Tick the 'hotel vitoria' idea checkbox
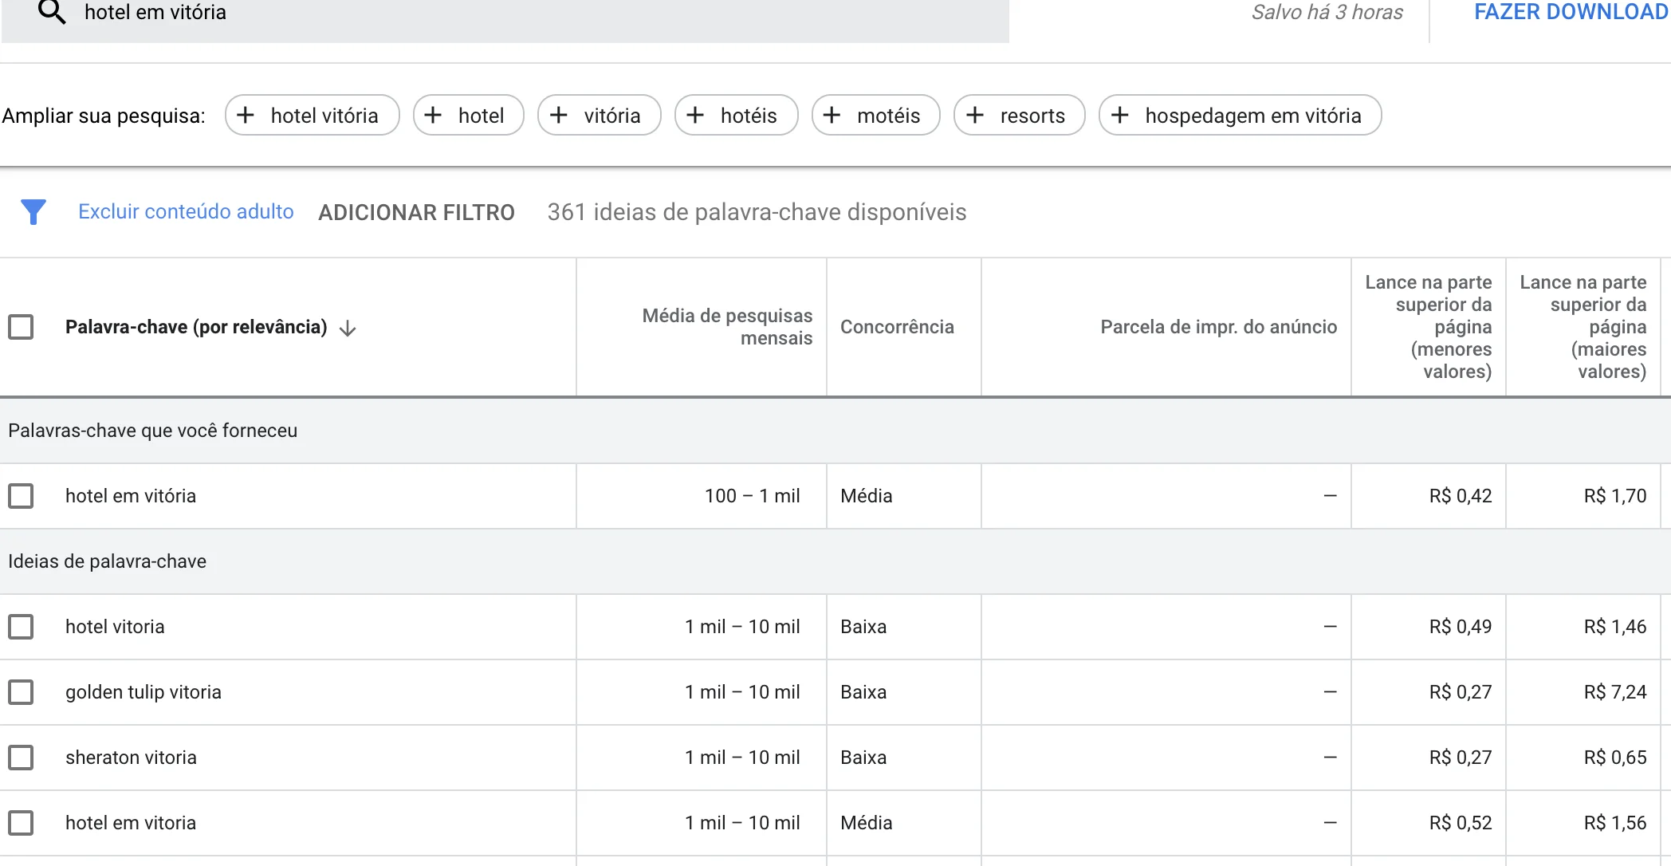The height and width of the screenshot is (866, 1671). pos(21,627)
